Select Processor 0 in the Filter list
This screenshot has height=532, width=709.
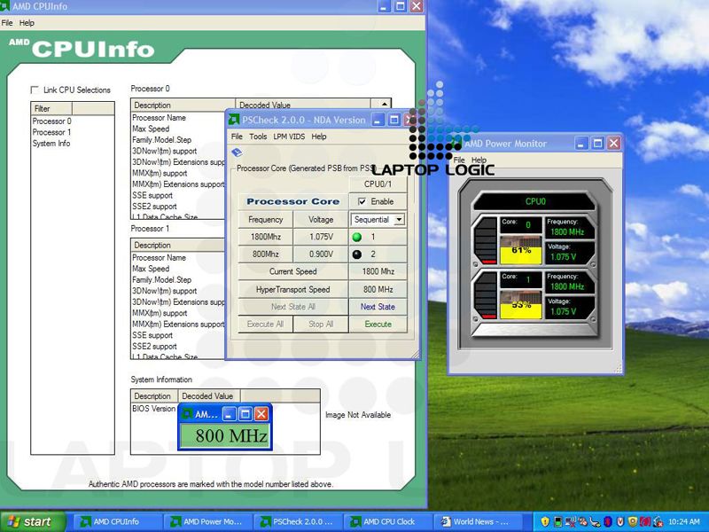(51, 121)
